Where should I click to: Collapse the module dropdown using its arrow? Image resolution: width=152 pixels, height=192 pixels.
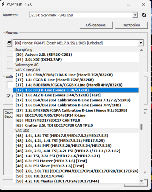click(x=141, y=43)
